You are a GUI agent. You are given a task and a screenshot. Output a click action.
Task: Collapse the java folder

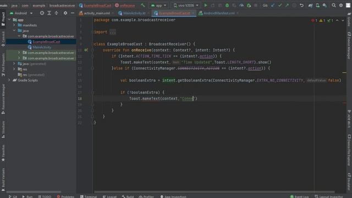(14, 31)
